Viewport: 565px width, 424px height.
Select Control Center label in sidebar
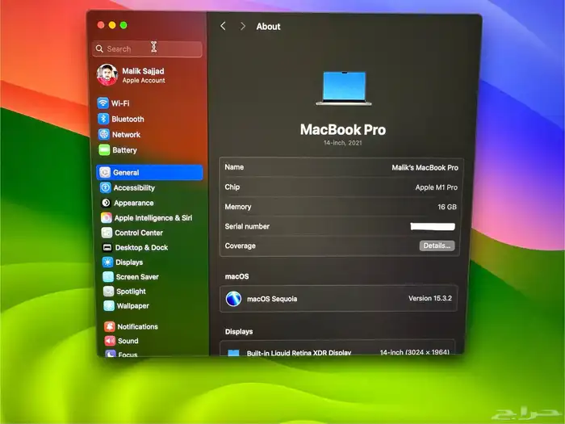pyautogui.click(x=139, y=233)
